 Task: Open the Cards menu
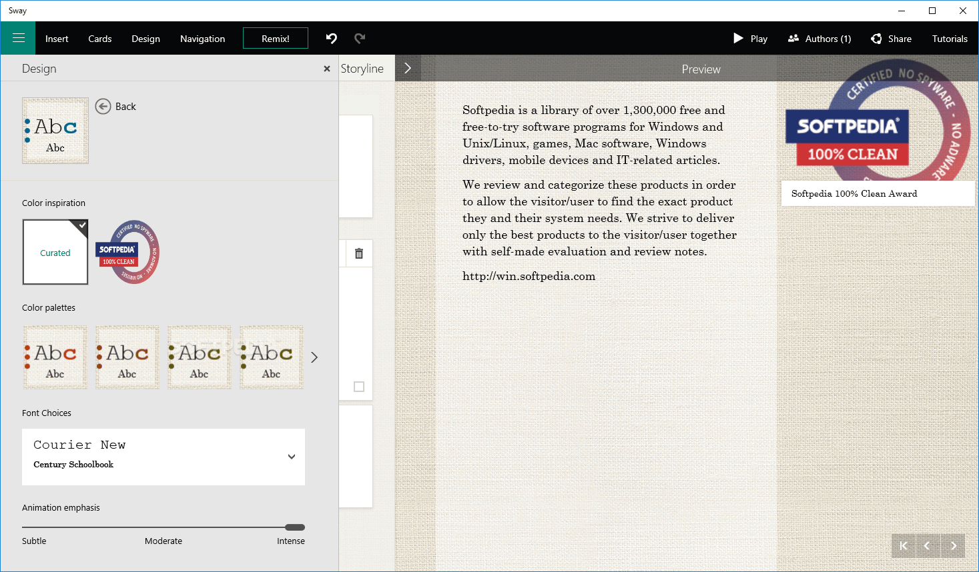tap(100, 39)
